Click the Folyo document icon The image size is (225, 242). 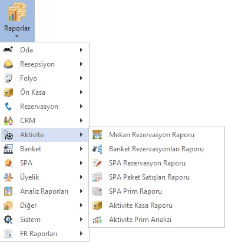click(8, 78)
